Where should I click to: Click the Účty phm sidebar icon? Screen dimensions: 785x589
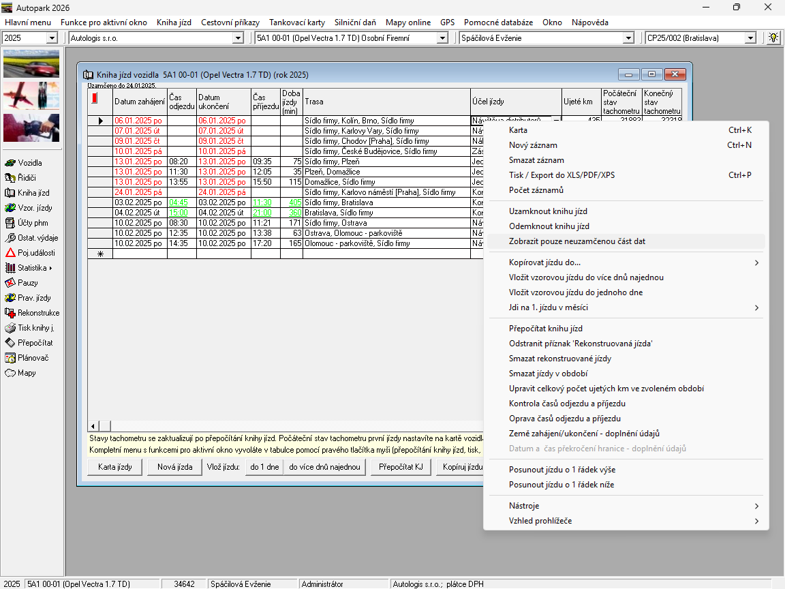point(10,223)
